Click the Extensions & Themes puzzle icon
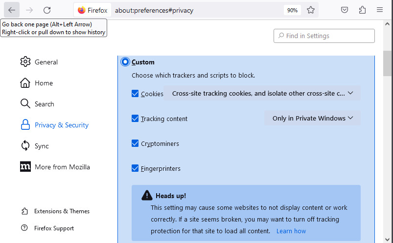 (24, 211)
